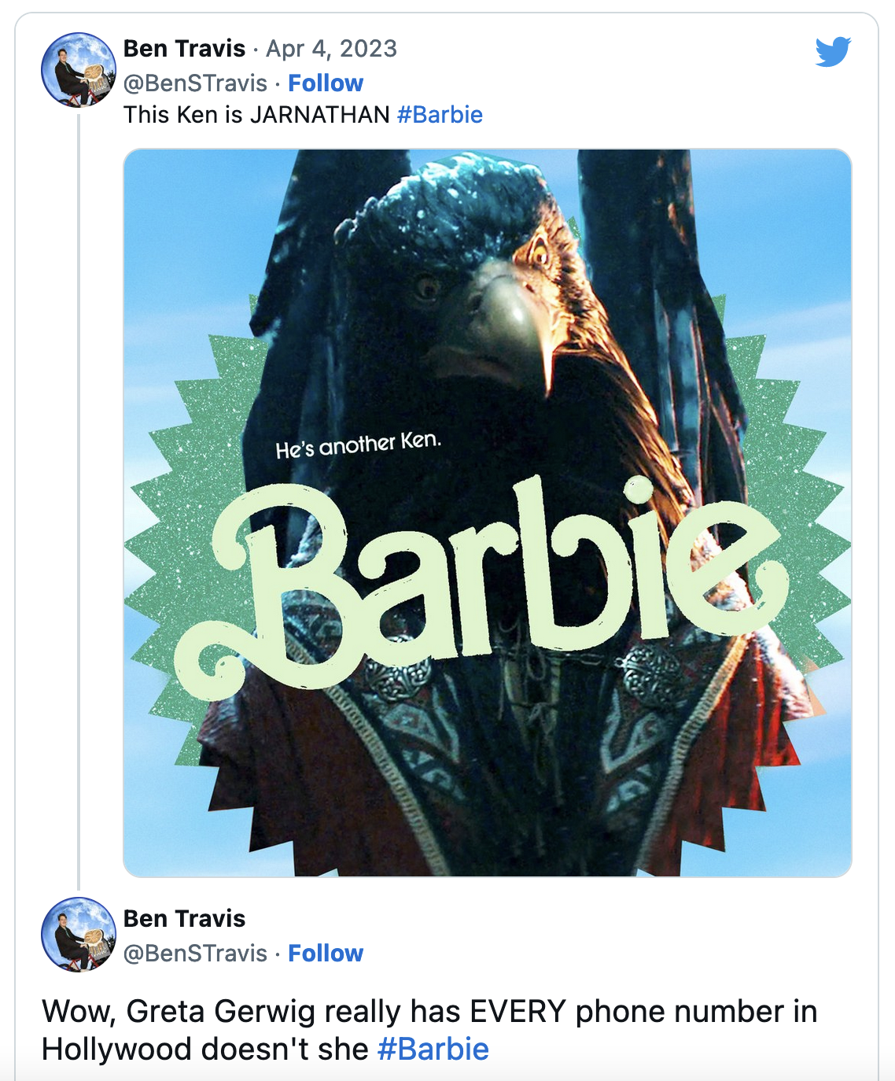Screen dimensions: 895x1081
Task: Click the eagle's beak in the poster
Action: click(x=520, y=323)
